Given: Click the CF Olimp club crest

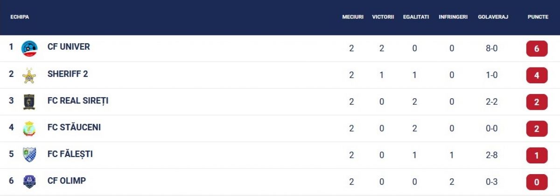Looking at the screenshot, I should [x=29, y=182].
